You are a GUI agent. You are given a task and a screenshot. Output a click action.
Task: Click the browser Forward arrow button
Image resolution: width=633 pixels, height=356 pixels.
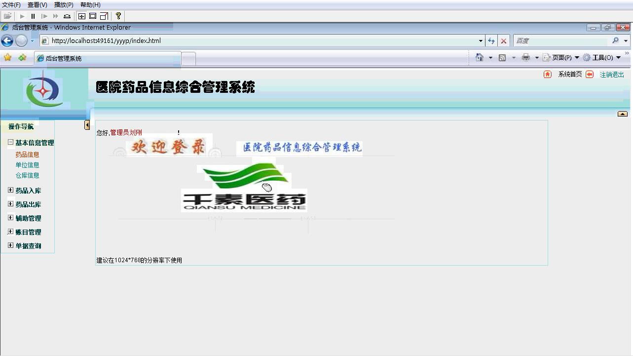coord(21,40)
